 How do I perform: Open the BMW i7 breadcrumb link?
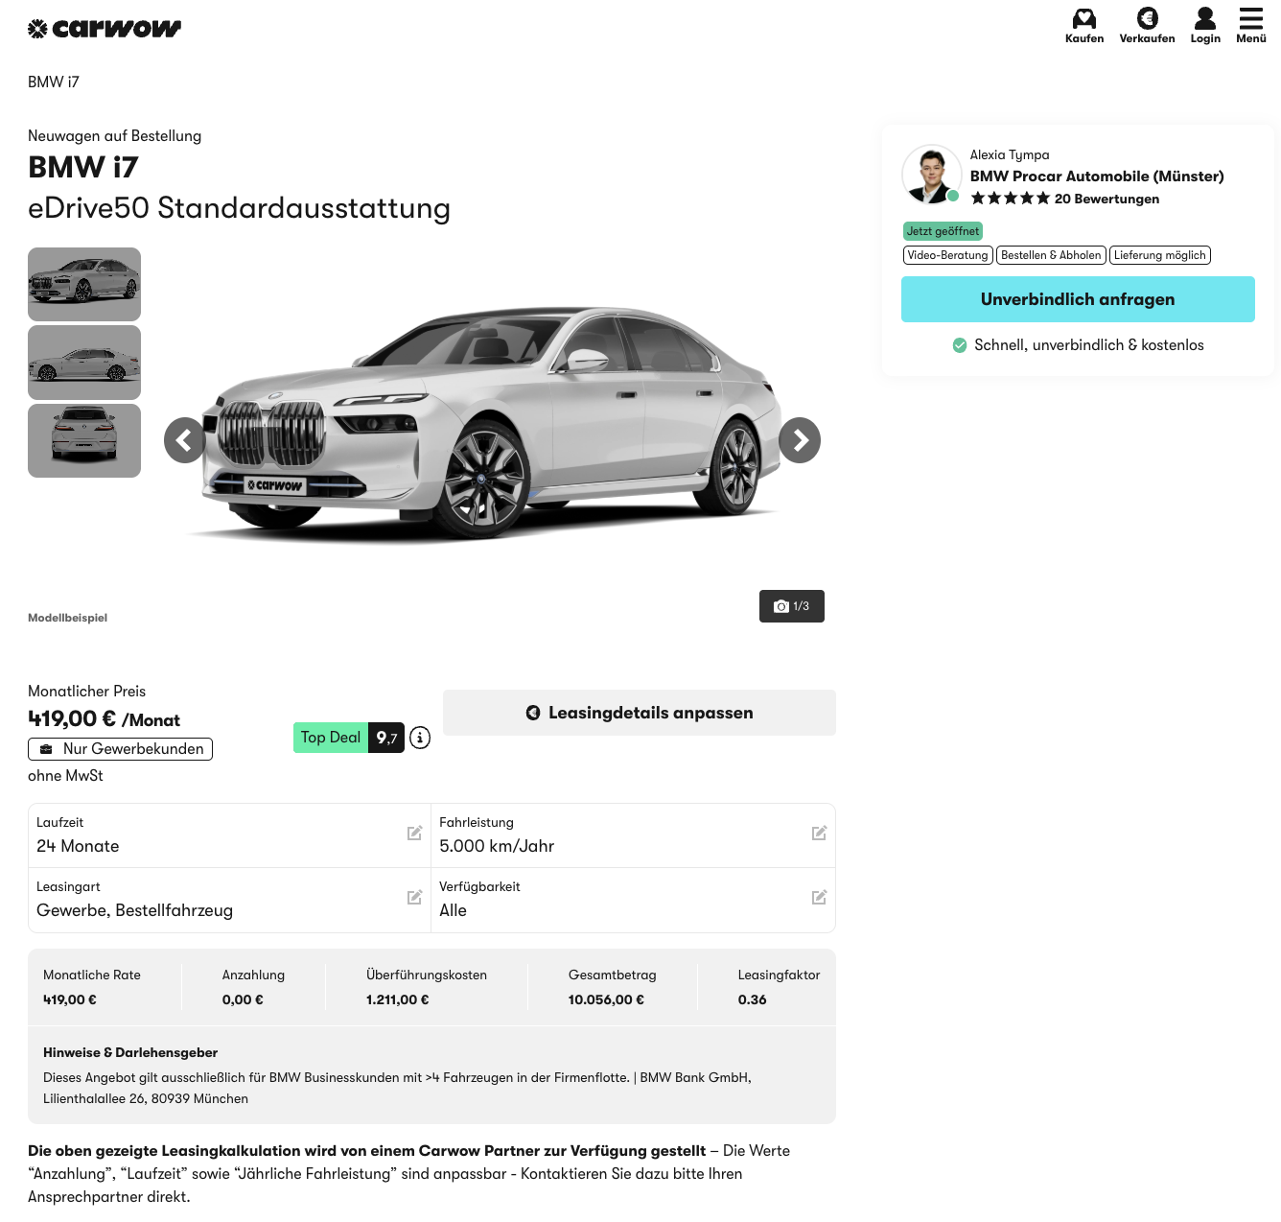pyautogui.click(x=54, y=82)
